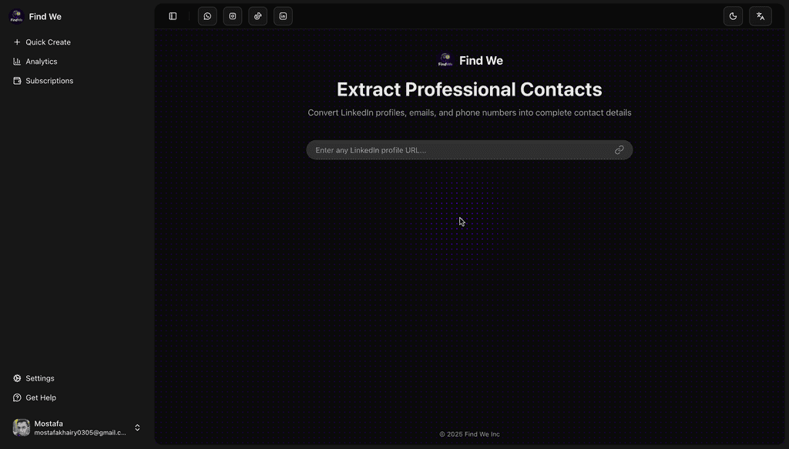Click the Extract Professional Contacts heading
Screen dimensions: 789x449
469,89
